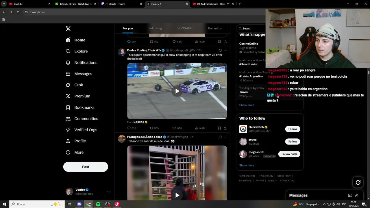The width and height of the screenshot is (370, 208).
Task: Reply to the post with 204 replies
Action: point(132,42)
